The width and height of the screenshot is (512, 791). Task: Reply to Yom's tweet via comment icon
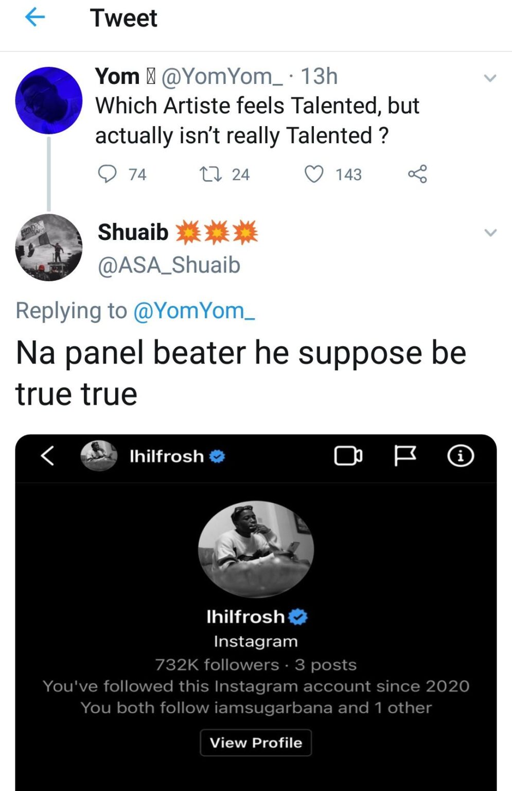(x=107, y=174)
